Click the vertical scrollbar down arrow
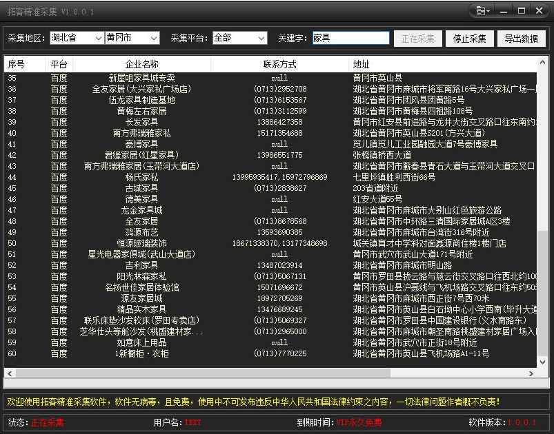Image resolution: width=554 pixels, height=434 pixels. [543, 363]
